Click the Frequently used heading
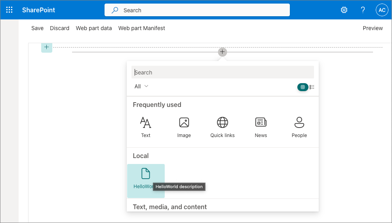 157,105
